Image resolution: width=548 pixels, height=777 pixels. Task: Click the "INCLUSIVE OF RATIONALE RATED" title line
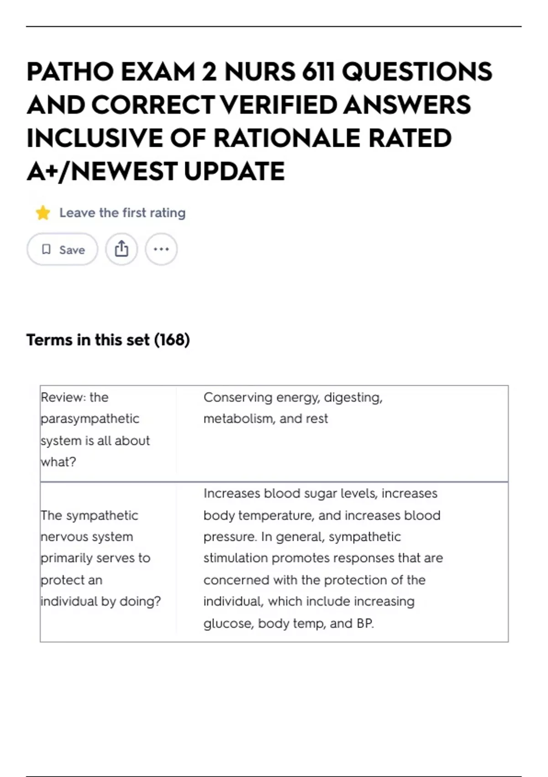click(239, 138)
